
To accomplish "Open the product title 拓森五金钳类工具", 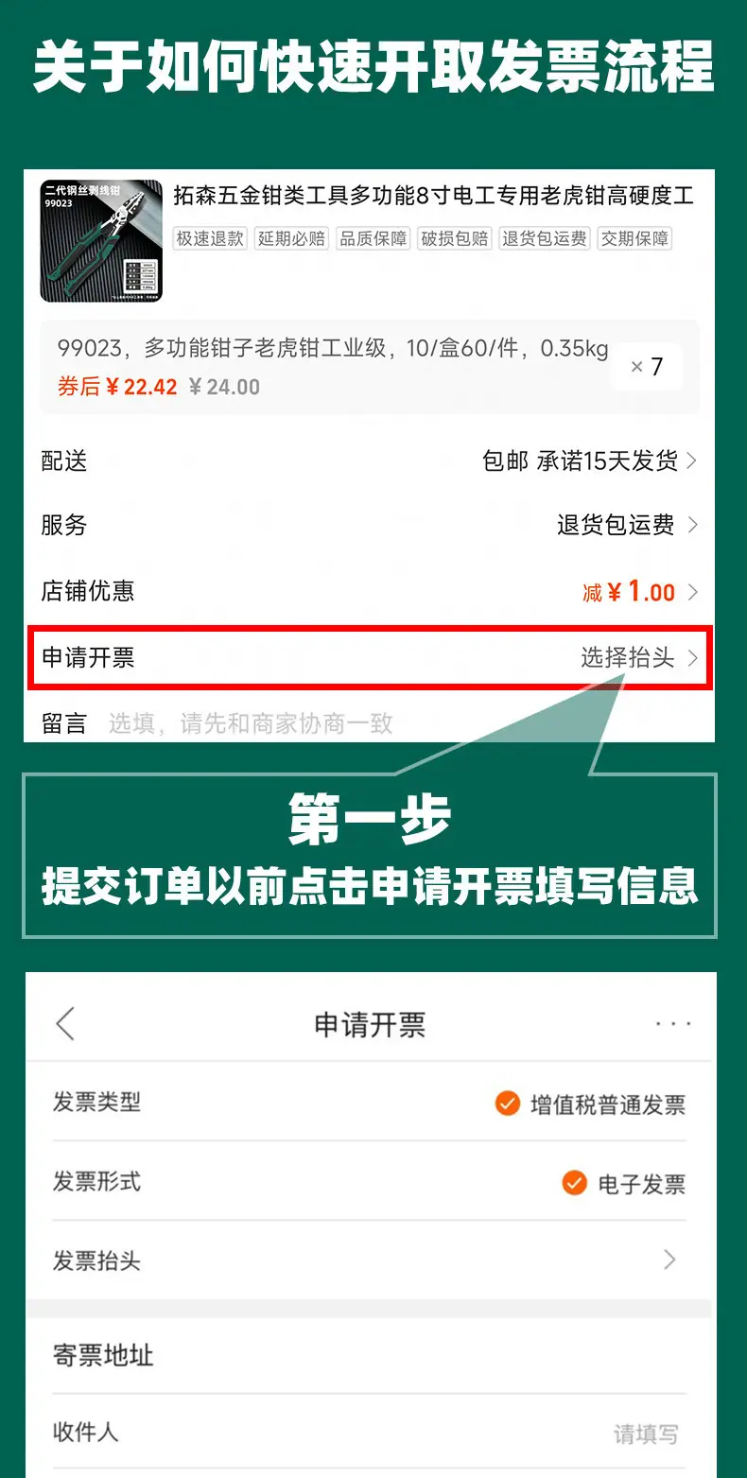I will tap(434, 196).
